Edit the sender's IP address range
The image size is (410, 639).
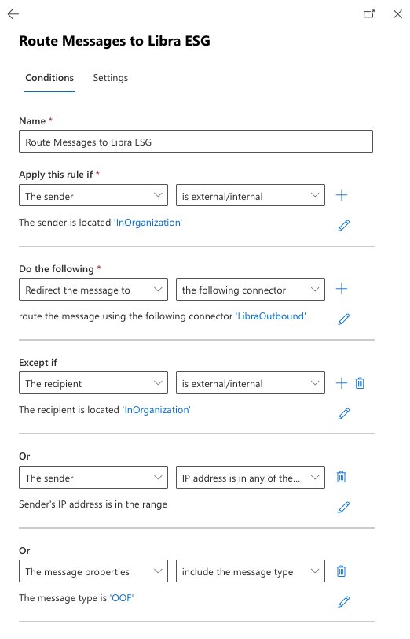(x=344, y=508)
